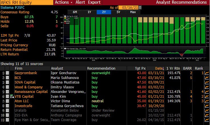Click the Aton LLC row chart icon
The image size is (210, 125).
[207, 101]
